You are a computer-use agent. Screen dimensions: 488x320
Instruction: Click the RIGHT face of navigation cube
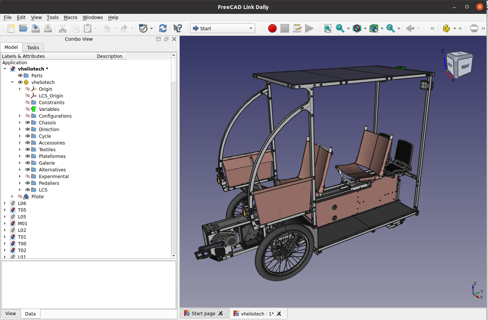pos(465,67)
